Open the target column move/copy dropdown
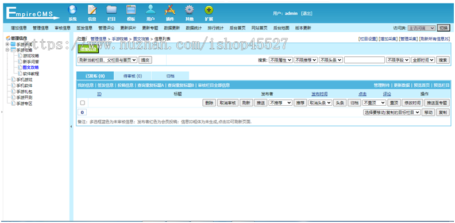455x223 pixels. tap(392, 113)
